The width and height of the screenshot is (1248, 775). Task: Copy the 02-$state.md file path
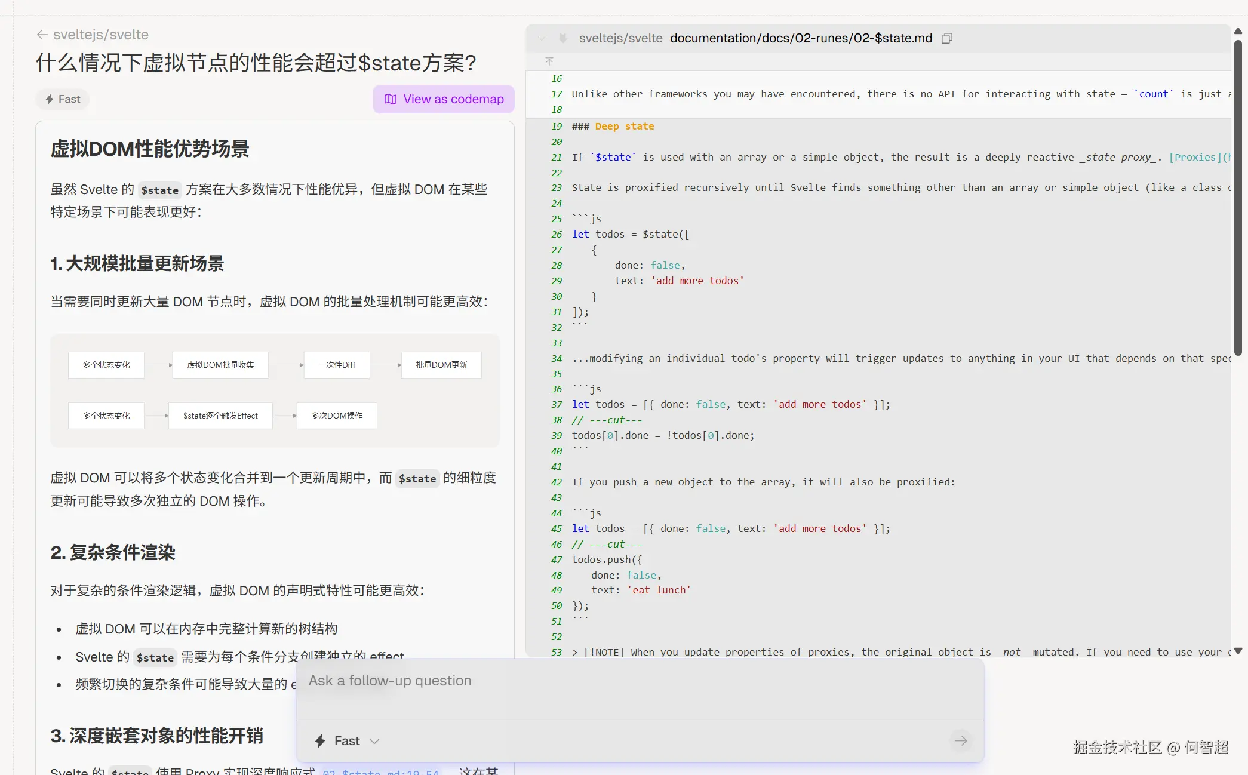[x=946, y=38]
